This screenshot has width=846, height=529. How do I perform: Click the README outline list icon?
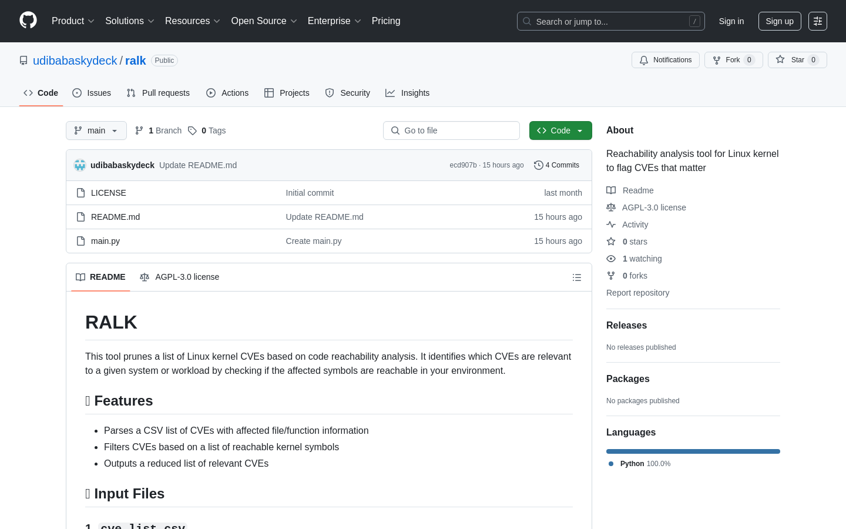[577, 277]
